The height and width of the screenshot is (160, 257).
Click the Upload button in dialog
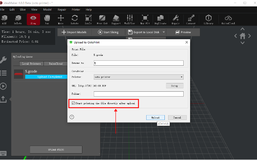coord(155,117)
